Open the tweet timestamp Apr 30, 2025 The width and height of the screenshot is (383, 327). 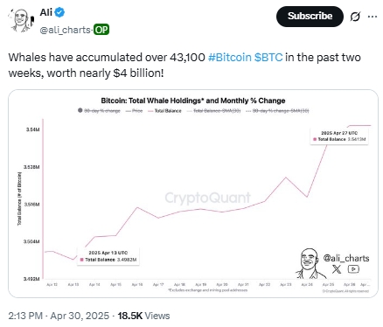(x=80, y=316)
